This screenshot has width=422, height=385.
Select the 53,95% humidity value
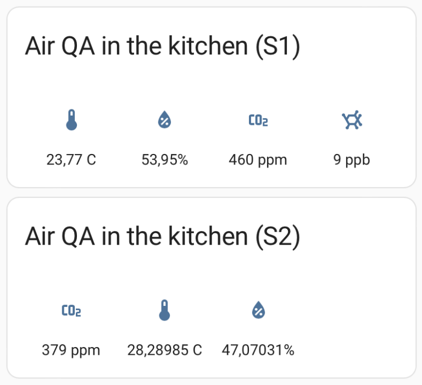[165, 159]
